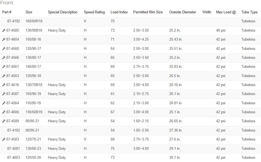
Task: Select part number 87-4603
Action: (13, 157)
